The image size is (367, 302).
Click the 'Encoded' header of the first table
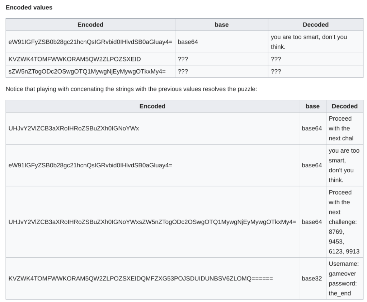coord(90,25)
